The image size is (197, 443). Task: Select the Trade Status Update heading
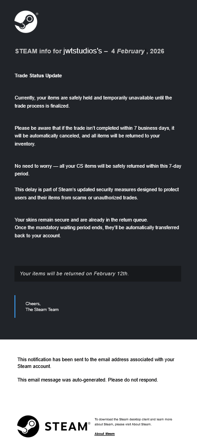tap(38, 76)
